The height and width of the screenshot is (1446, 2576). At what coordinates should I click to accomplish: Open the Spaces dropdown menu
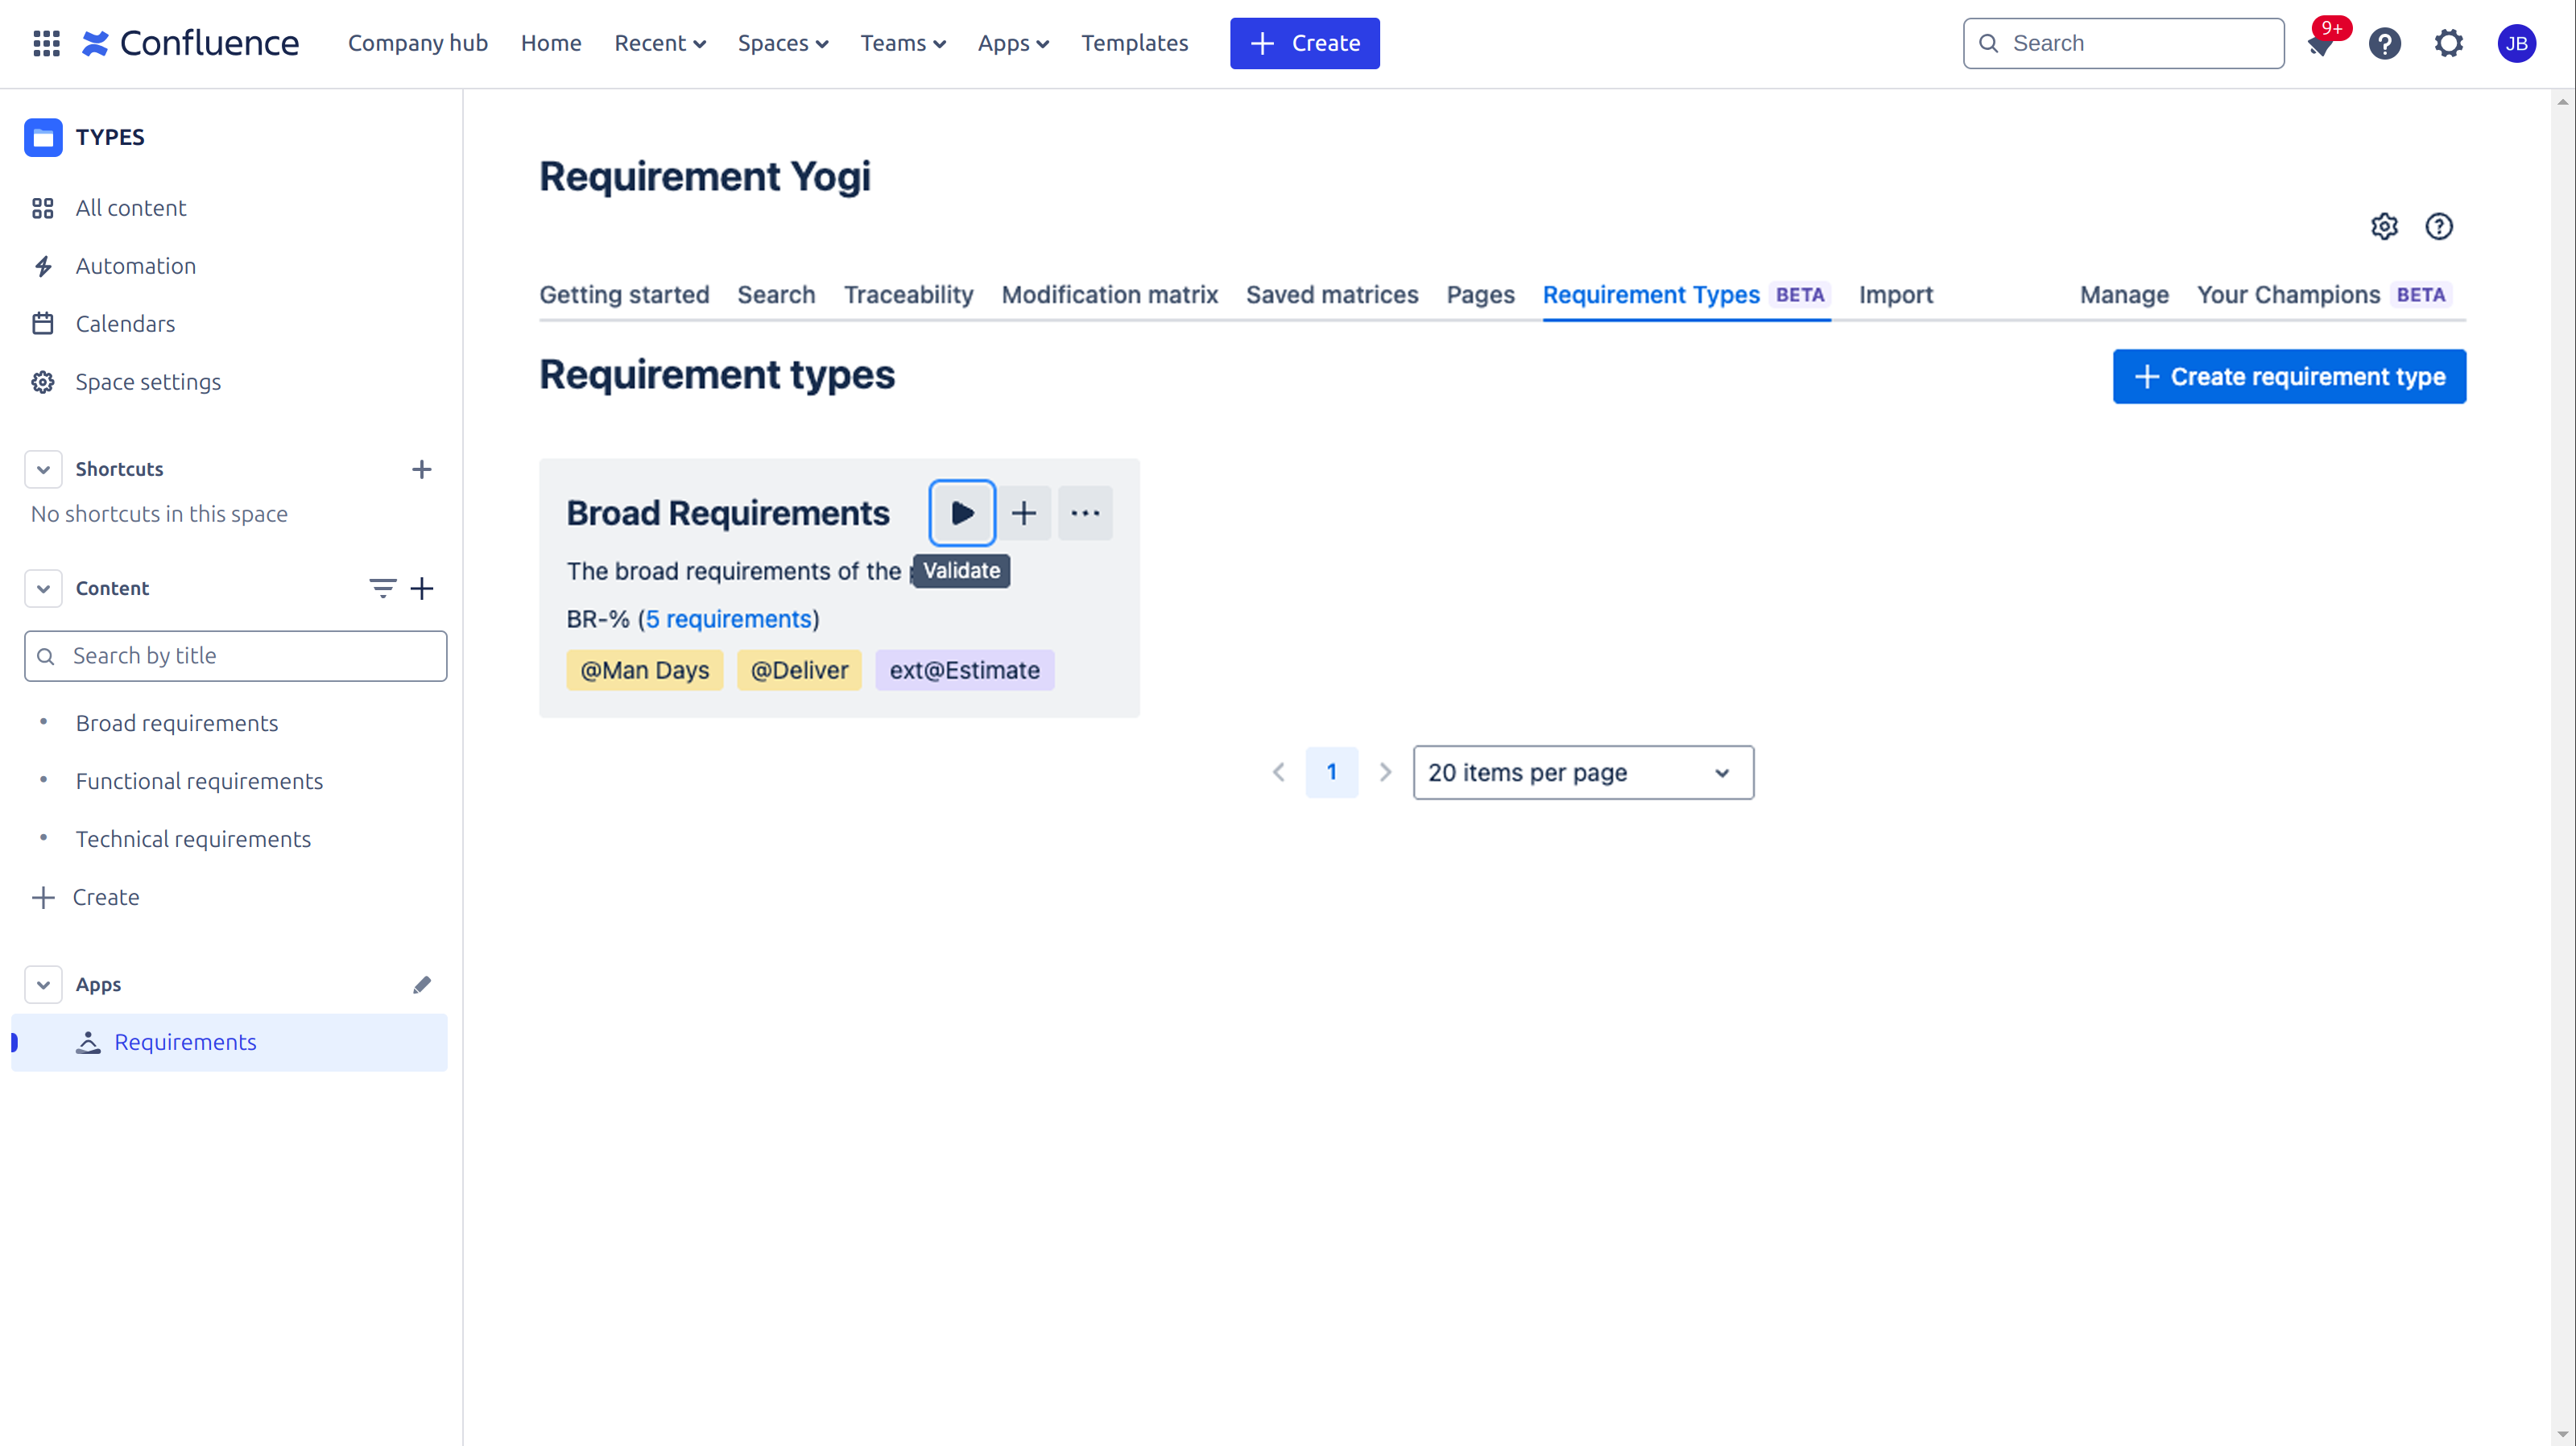(x=783, y=43)
